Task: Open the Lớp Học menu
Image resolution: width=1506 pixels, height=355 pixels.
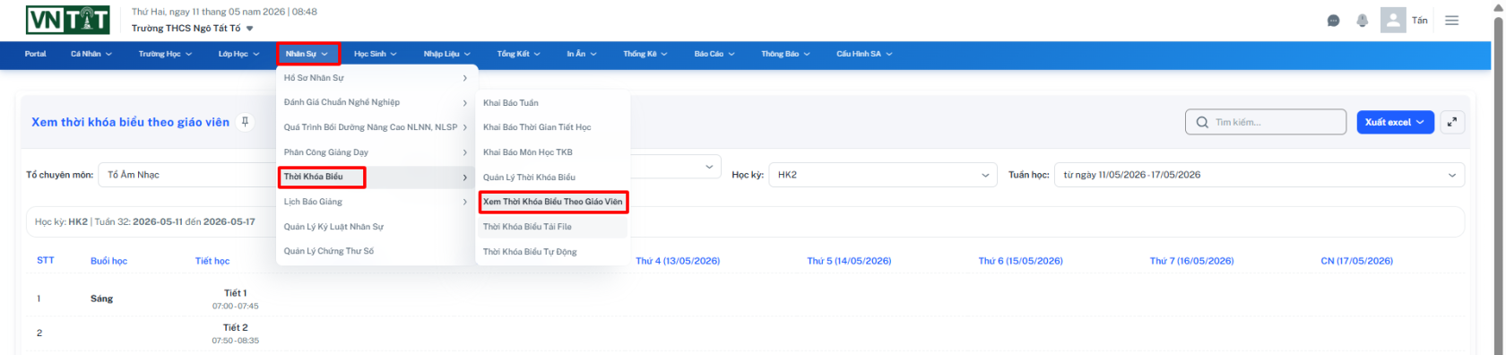Action: coord(238,54)
